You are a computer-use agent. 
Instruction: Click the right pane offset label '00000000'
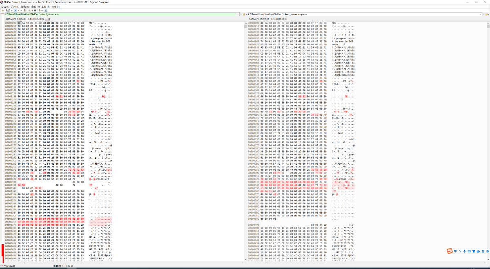coord(253,23)
